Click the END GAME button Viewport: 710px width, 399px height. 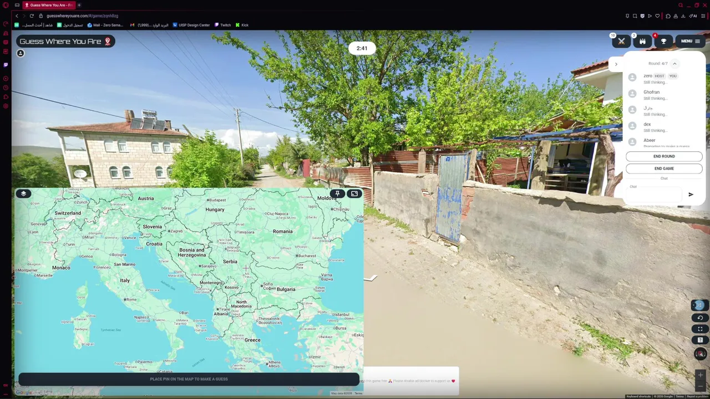coord(664,168)
